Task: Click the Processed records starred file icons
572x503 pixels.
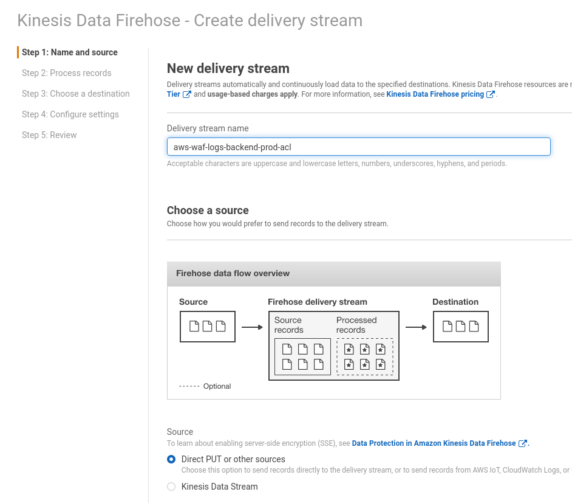Action: tap(364, 356)
